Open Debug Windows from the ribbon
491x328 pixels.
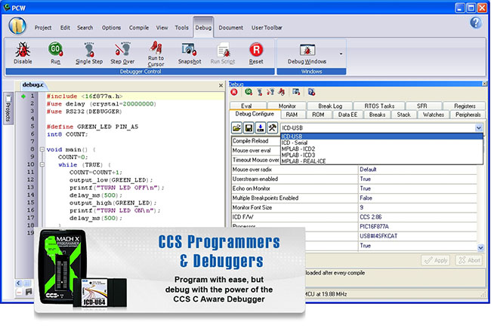[307, 53]
